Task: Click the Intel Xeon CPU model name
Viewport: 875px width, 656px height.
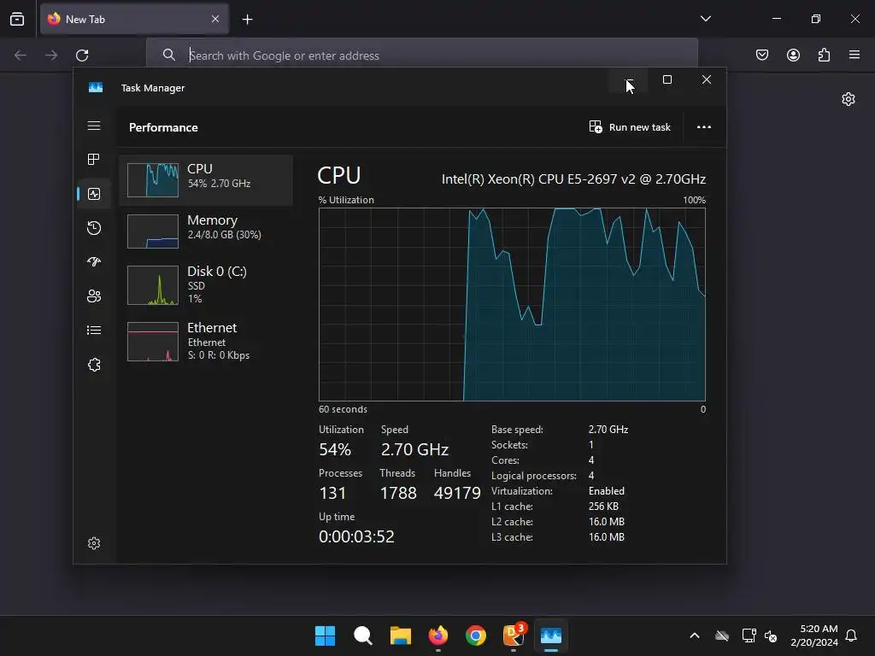Action: pyautogui.click(x=573, y=179)
